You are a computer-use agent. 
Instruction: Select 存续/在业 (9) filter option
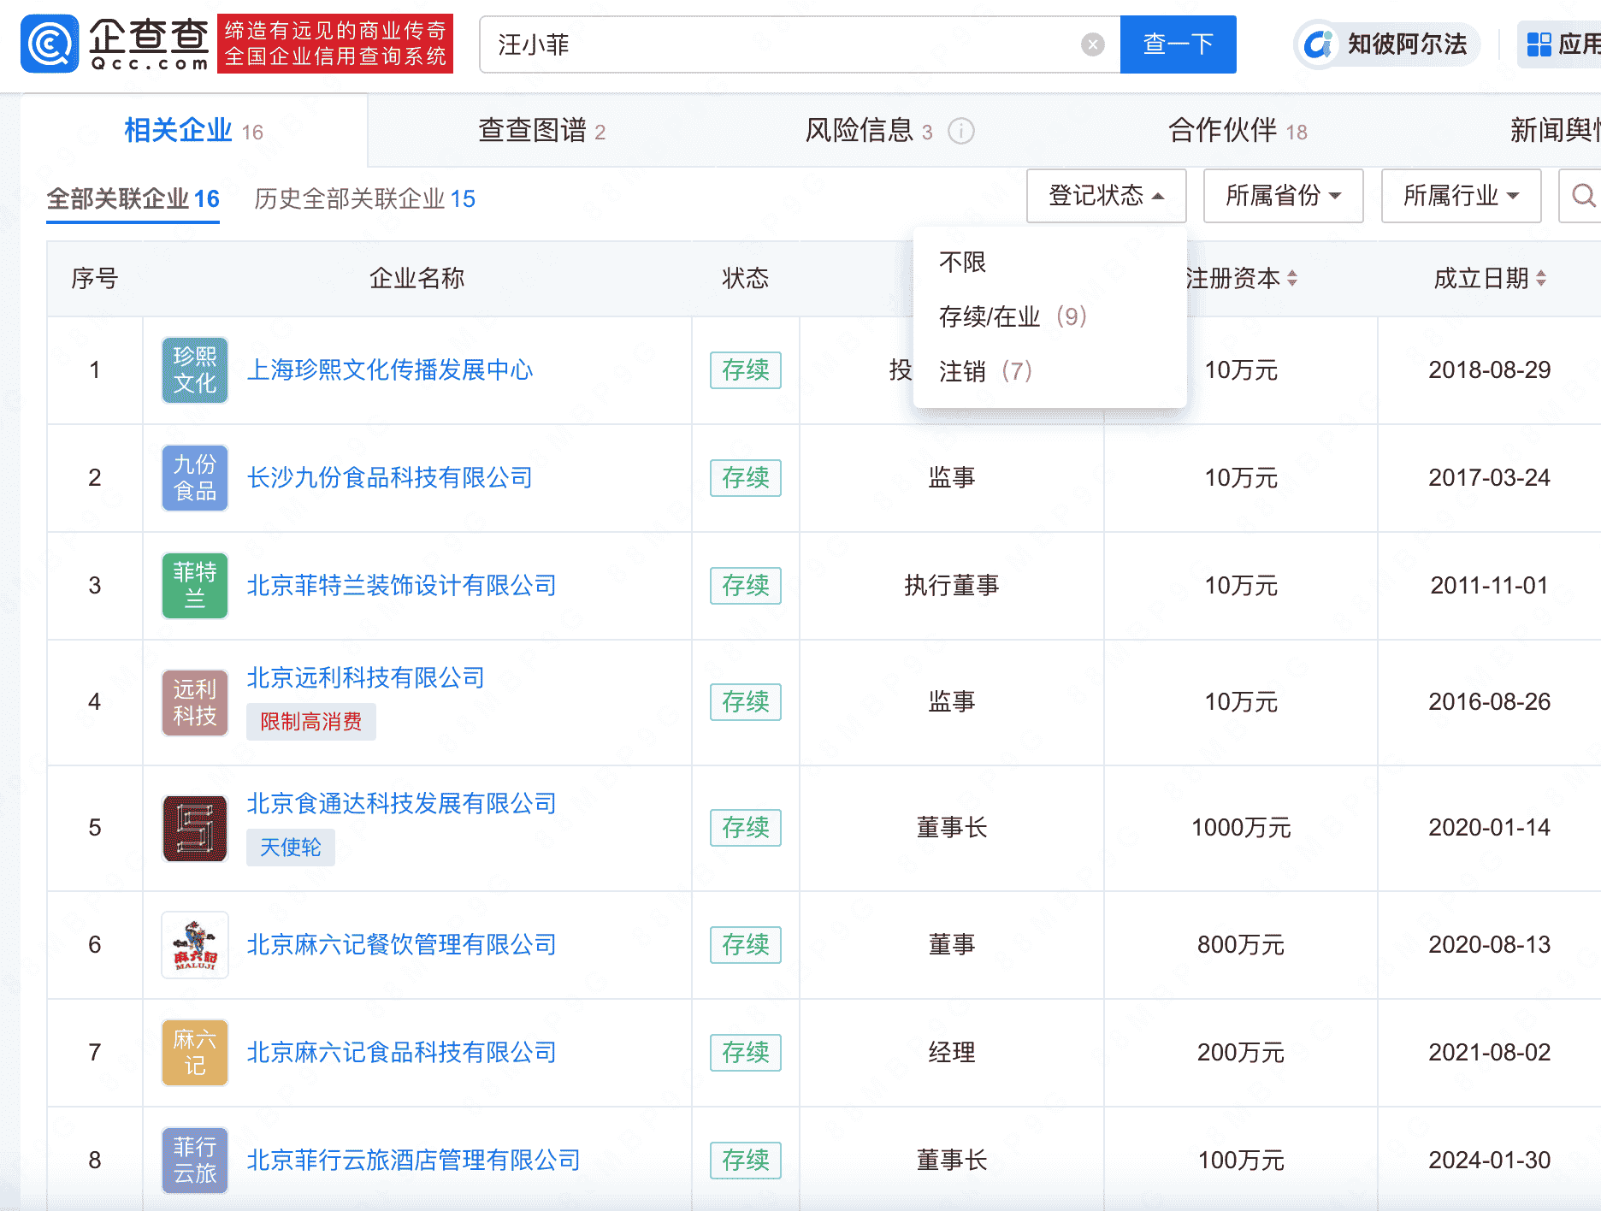click(x=1013, y=316)
